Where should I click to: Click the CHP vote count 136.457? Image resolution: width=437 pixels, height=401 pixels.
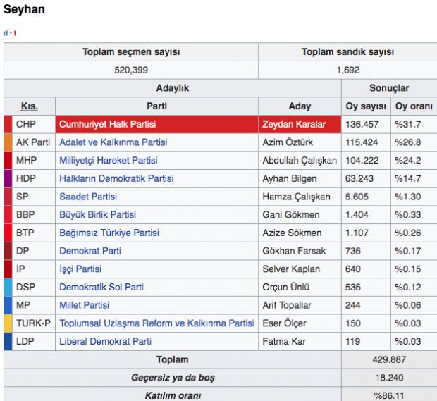(362, 124)
